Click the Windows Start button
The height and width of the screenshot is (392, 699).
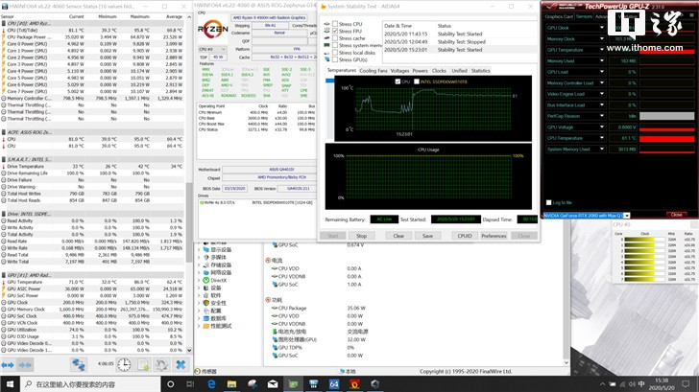(8, 384)
